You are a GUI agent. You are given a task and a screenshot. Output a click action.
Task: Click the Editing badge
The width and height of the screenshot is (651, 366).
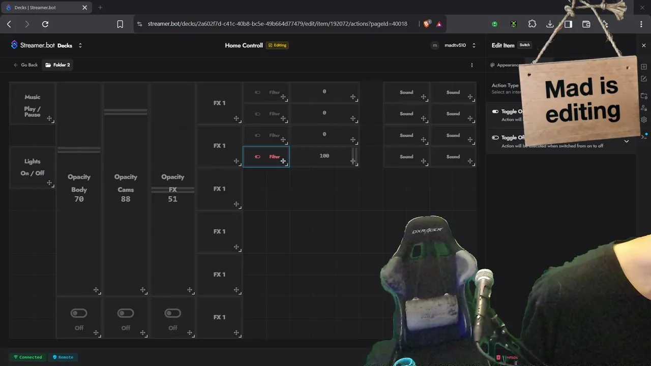click(277, 45)
